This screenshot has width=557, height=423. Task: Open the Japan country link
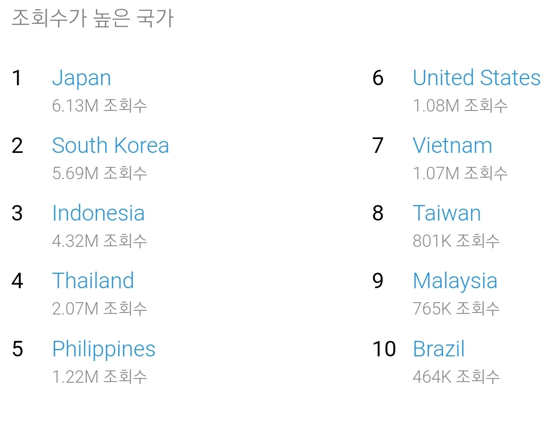82,79
